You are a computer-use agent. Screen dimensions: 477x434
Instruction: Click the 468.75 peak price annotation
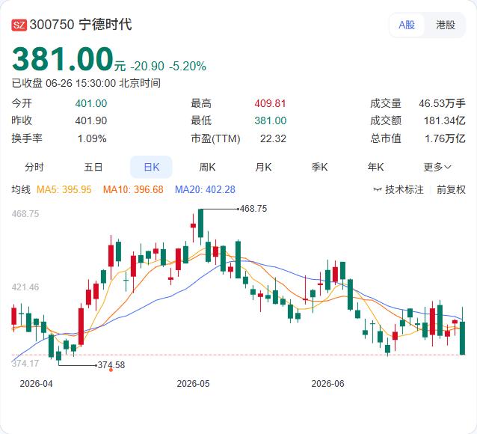pyautogui.click(x=253, y=209)
